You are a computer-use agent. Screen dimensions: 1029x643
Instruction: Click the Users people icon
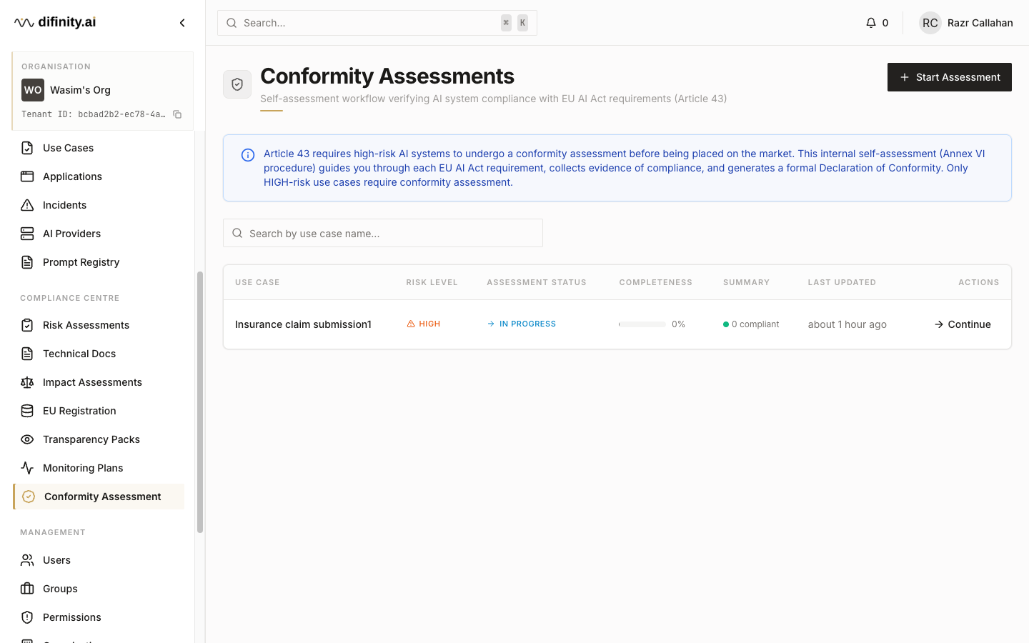click(27, 560)
